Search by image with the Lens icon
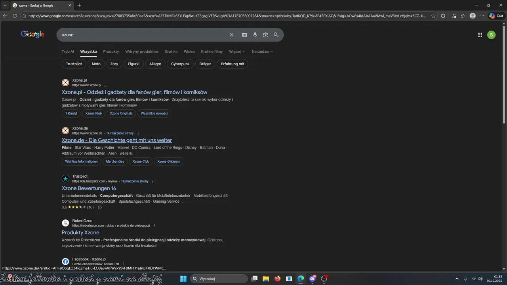The image size is (507, 285). pos(265,35)
